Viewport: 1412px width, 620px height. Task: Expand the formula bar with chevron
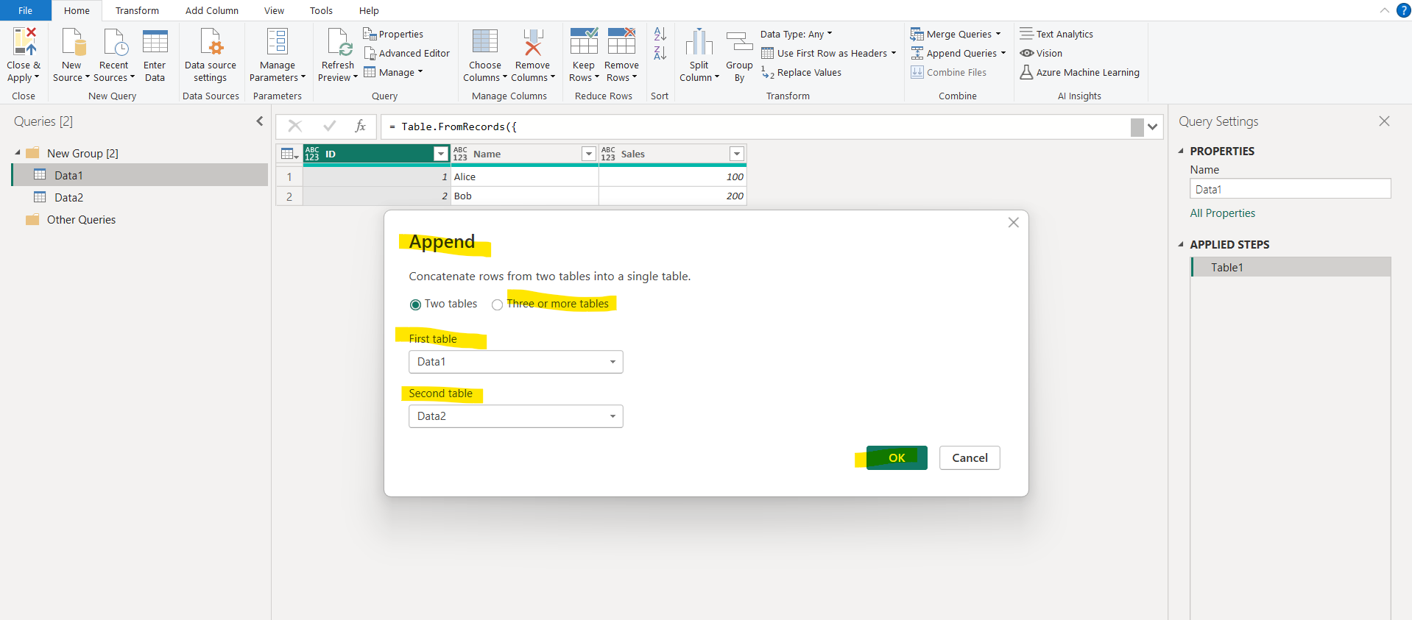point(1152,127)
